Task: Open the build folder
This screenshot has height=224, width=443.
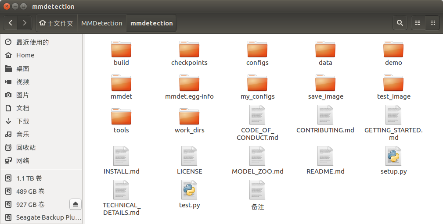Action: point(121,53)
